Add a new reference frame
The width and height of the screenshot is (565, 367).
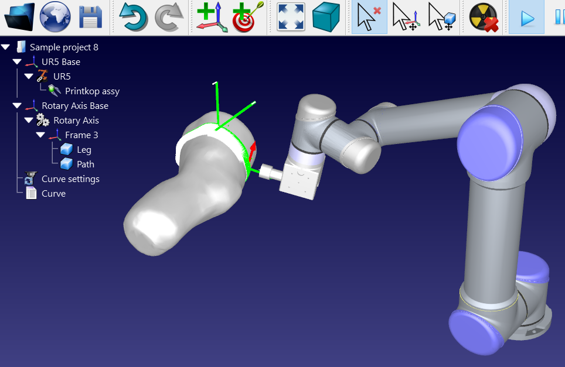point(212,17)
